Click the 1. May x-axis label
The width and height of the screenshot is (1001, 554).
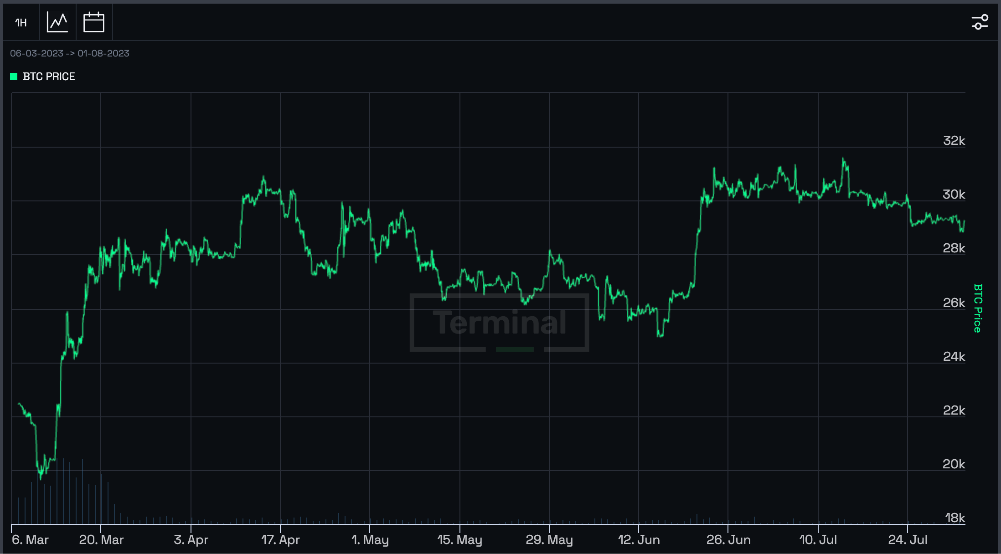[x=370, y=540]
